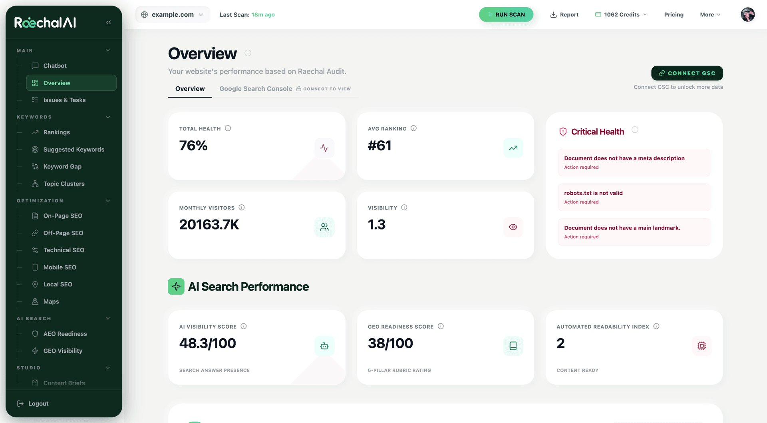This screenshot has width=767, height=423.
Task: Open the example.com site dropdown
Action: tap(173, 14)
